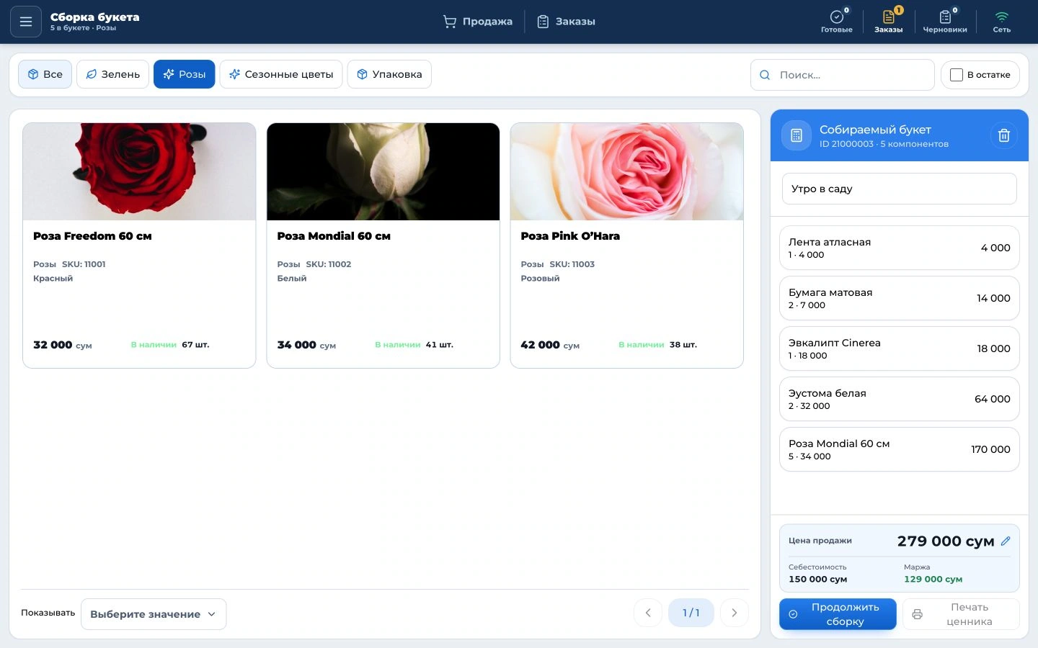Screen dimensions: 1038x648
Task: Go to the previous page arrow
Action: pyautogui.click(x=648, y=613)
